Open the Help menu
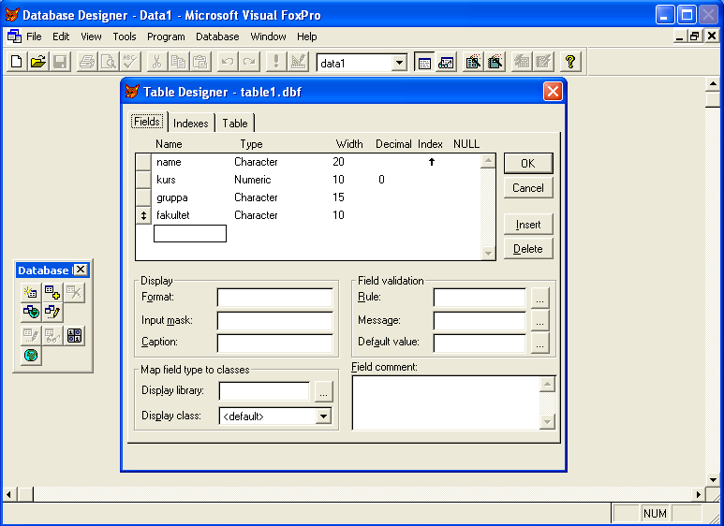This screenshot has width=724, height=526. click(x=306, y=37)
